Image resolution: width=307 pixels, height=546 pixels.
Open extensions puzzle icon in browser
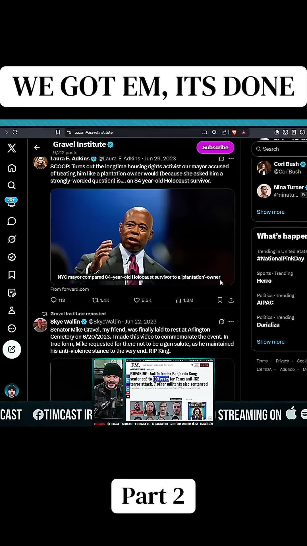point(302,132)
